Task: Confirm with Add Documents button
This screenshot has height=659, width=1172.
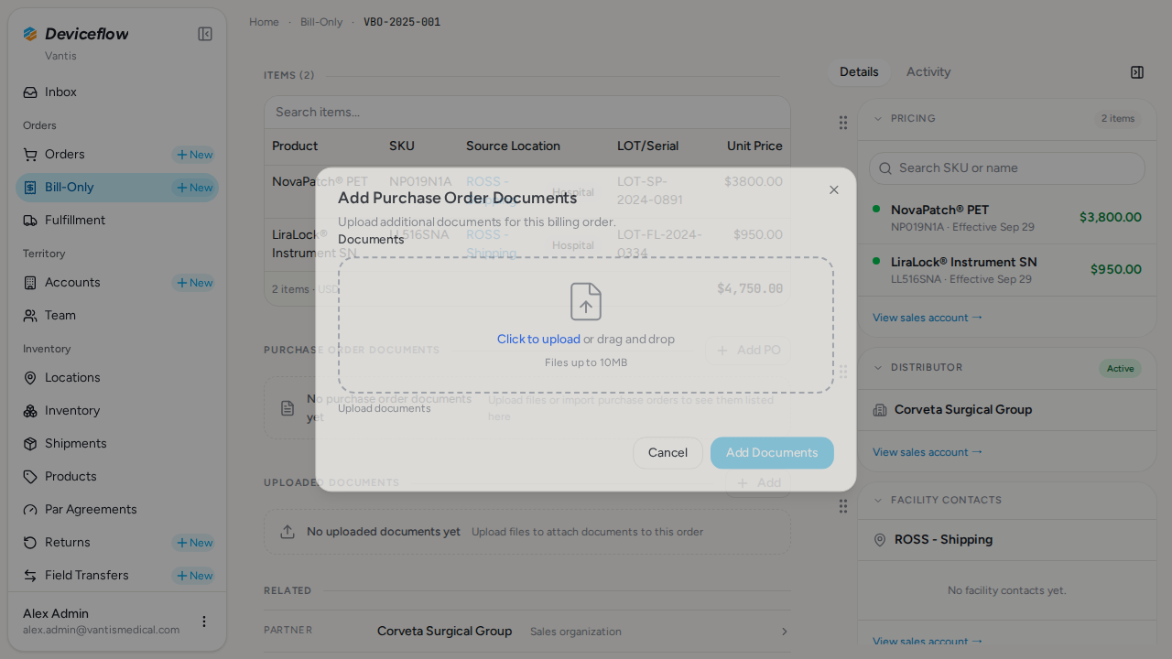Action: tap(772, 453)
